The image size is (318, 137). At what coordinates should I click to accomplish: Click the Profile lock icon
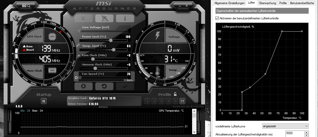click(175, 94)
